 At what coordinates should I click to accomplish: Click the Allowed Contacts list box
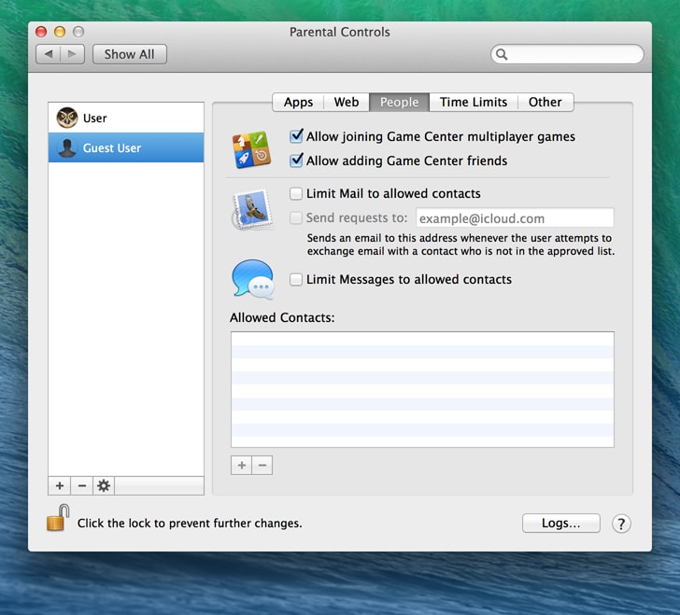[x=422, y=390]
